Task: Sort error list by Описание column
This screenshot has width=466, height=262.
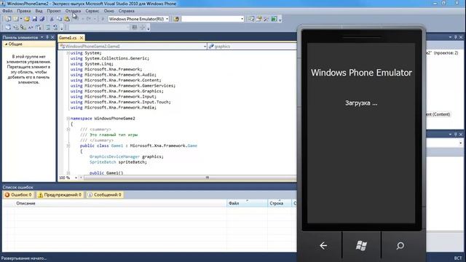Action: point(120,203)
